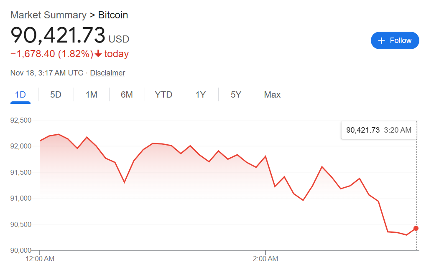Click the red down arrow icon

click(x=99, y=54)
